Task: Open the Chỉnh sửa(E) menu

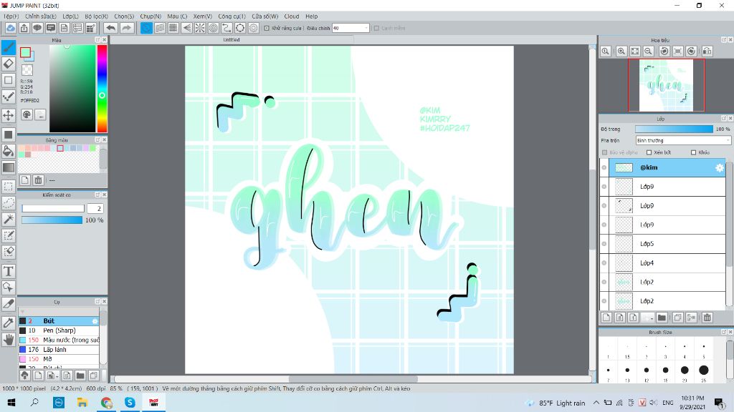Action: [x=41, y=16]
